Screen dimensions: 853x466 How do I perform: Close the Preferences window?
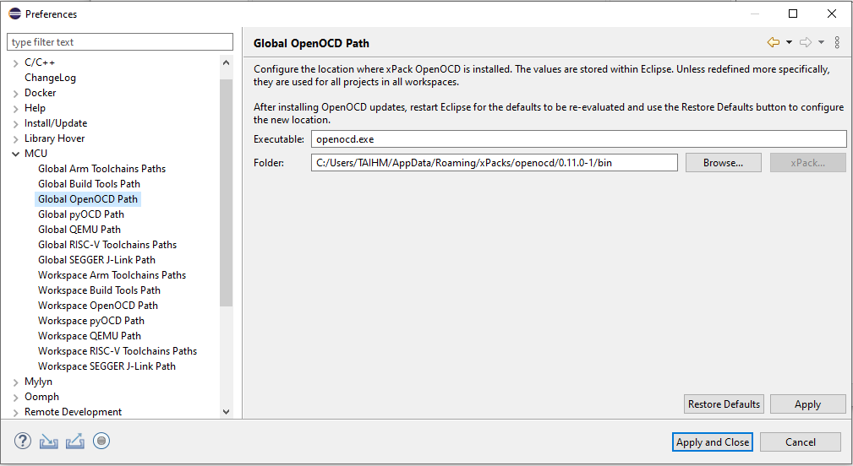832,14
